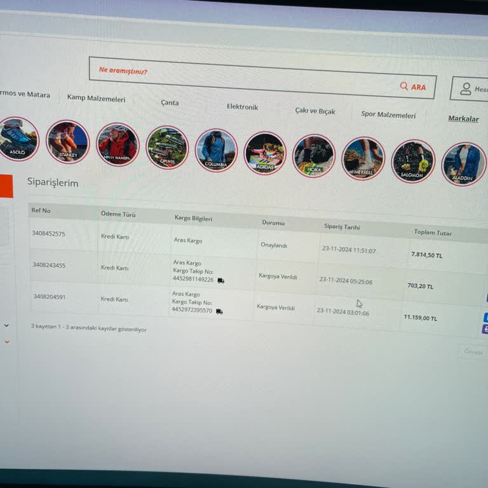Open the Helly Hansen brand circle
The height and width of the screenshot is (488, 488).
coord(118,145)
